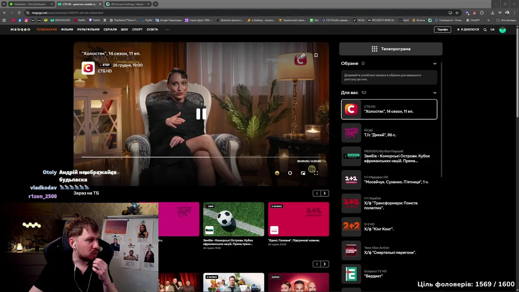The height and width of the screenshot is (292, 519).
Task: Open the Binance bookmark
Action: click(x=419, y=20)
